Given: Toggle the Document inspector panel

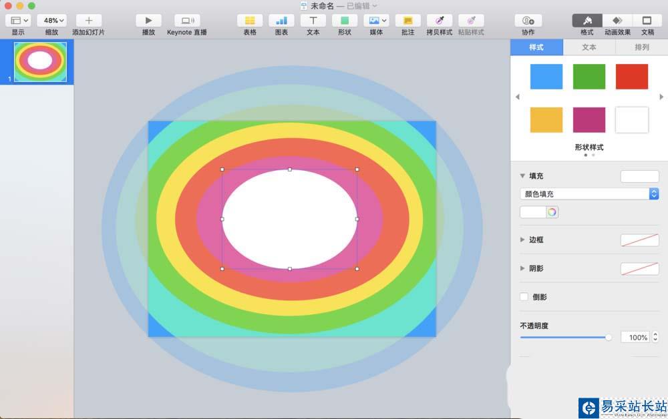Looking at the screenshot, I should 647,21.
